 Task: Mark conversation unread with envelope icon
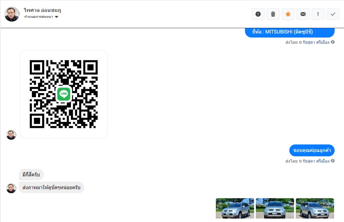click(303, 14)
